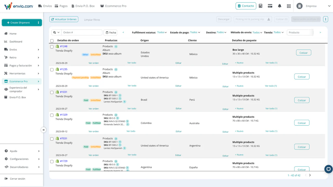The image size is (333, 187).
Task: Open Estado de pago dropdown
Action: [195, 32]
